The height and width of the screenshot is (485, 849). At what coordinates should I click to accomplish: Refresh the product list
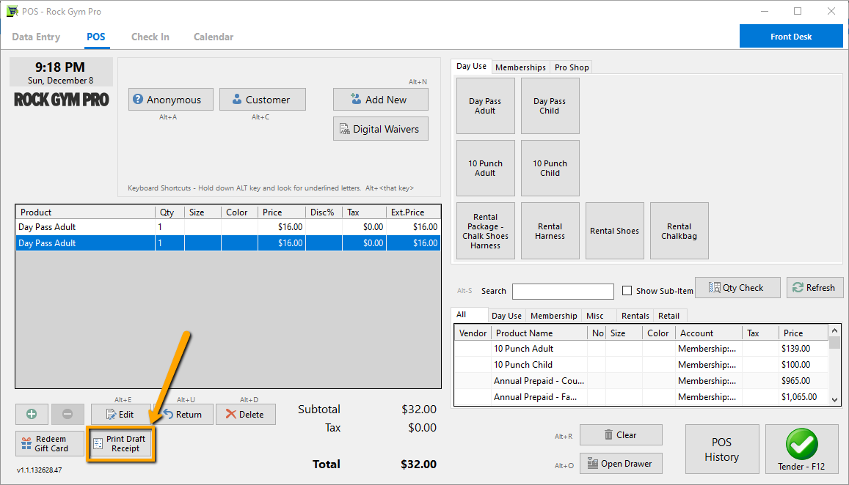[x=815, y=288]
